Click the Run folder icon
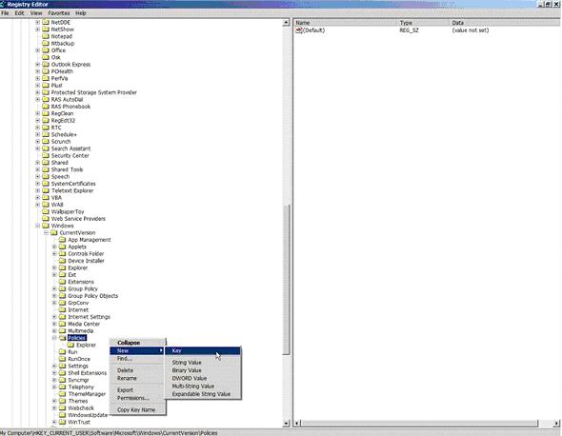 point(62,352)
